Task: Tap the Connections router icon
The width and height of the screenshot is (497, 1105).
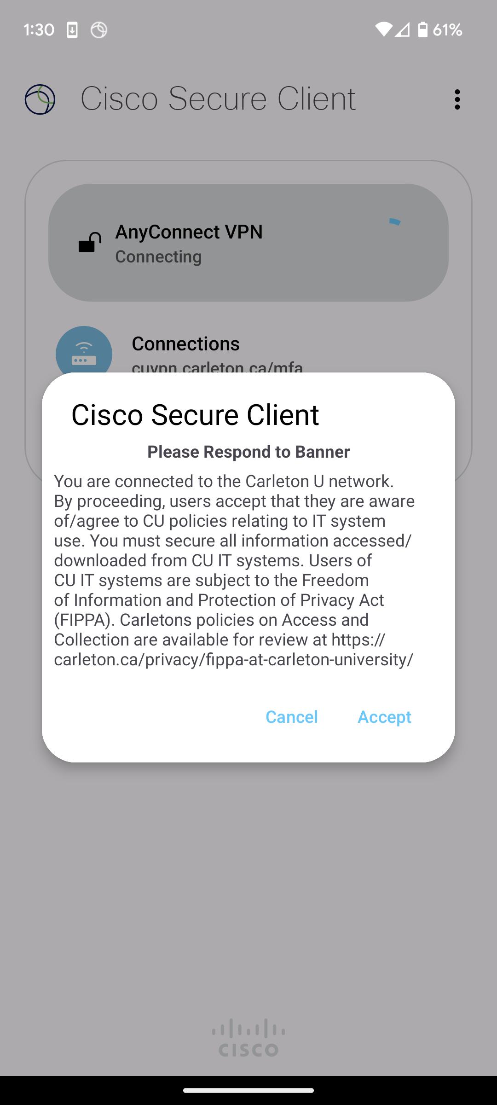Action: pos(84,354)
